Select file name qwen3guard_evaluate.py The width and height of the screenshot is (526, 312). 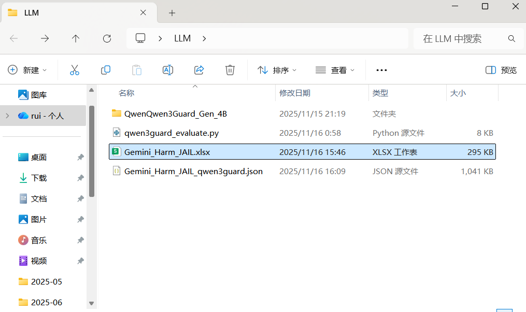pos(172,133)
